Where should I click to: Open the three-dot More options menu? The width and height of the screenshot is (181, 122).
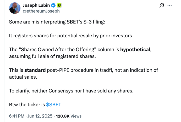point(170,5)
